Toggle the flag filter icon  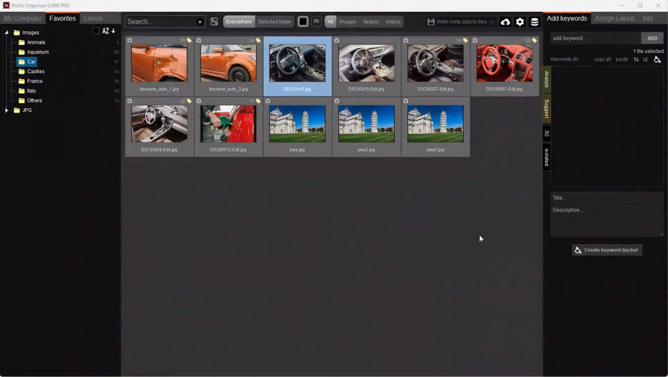316,22
